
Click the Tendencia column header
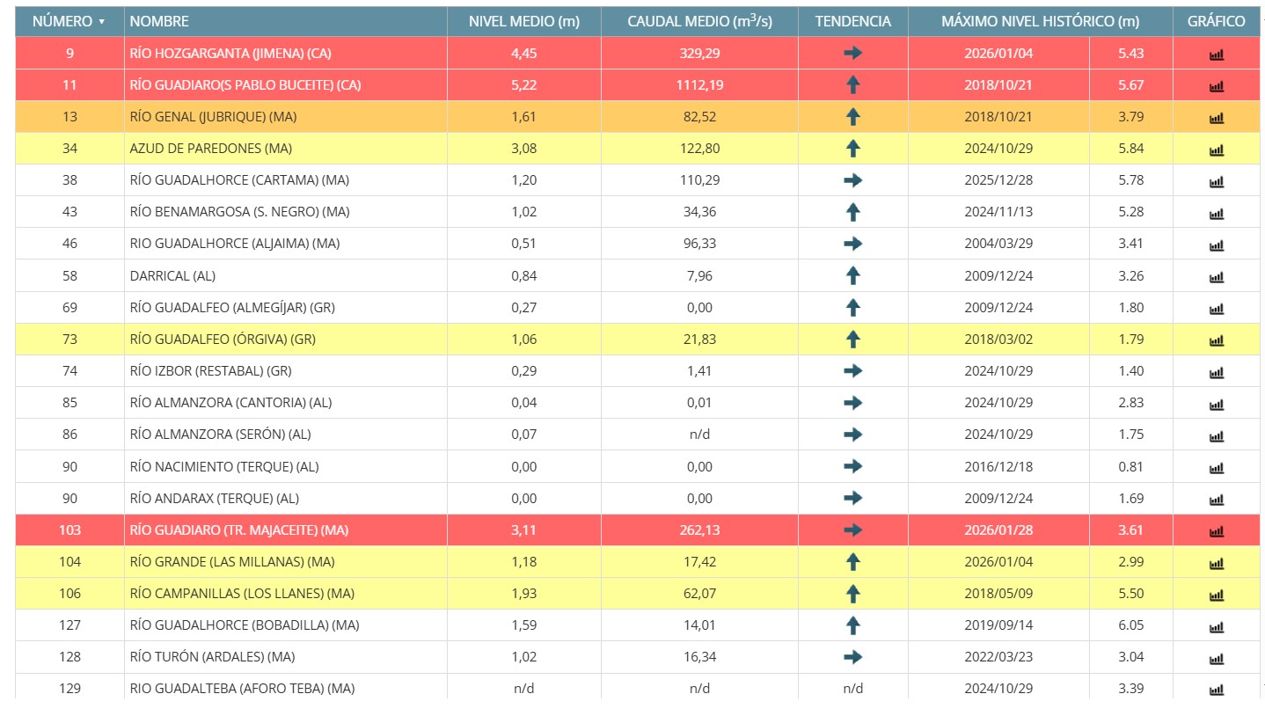[x=852, y=21]
